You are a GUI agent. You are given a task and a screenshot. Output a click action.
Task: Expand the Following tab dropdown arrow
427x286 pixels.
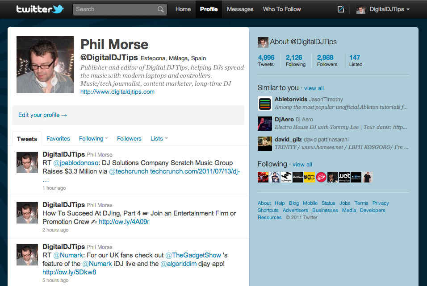(x=106, y=138)
